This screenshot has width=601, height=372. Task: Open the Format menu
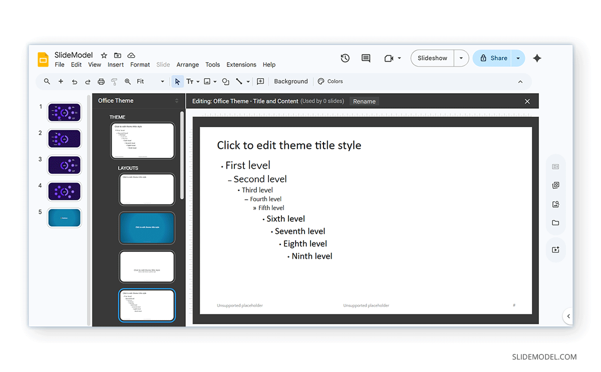(140, 65)
